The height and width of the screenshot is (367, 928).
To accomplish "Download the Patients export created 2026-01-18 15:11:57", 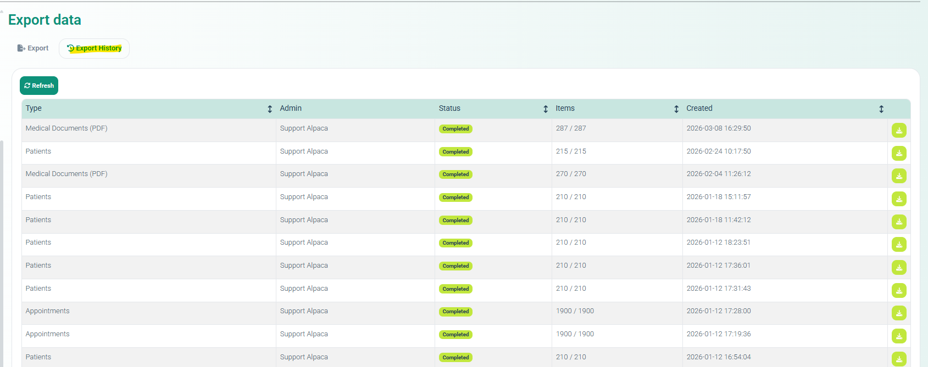I will tap(899, 199).
